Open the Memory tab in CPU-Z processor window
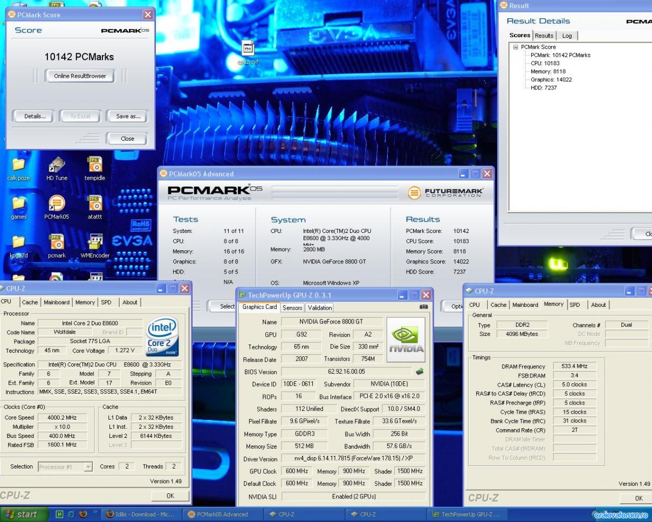The width and height of the screenshot is (652, 522). point(85,303)
